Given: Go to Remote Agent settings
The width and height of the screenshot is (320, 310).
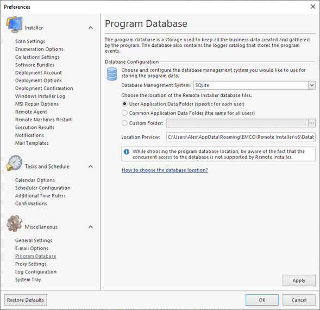Looking at the screenshot, I should point(31,112).
